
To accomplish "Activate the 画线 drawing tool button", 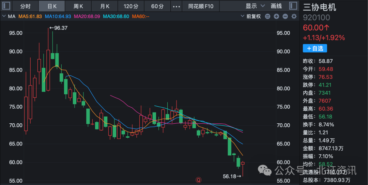I will (276, 6).
